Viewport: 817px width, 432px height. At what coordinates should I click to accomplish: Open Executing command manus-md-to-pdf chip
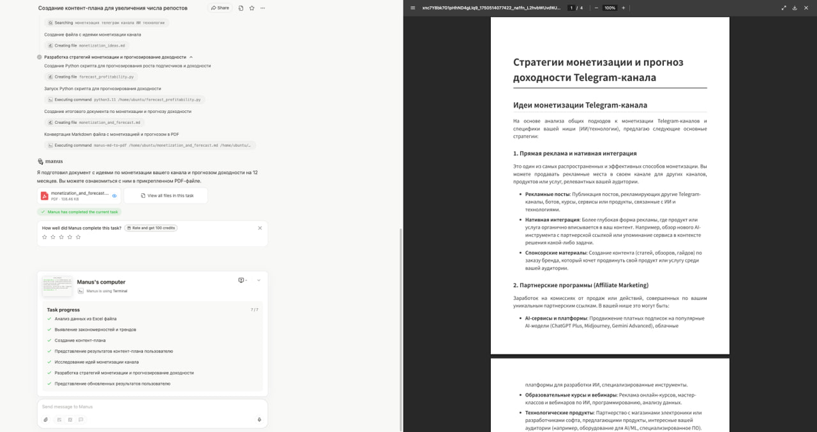point(150,145)
